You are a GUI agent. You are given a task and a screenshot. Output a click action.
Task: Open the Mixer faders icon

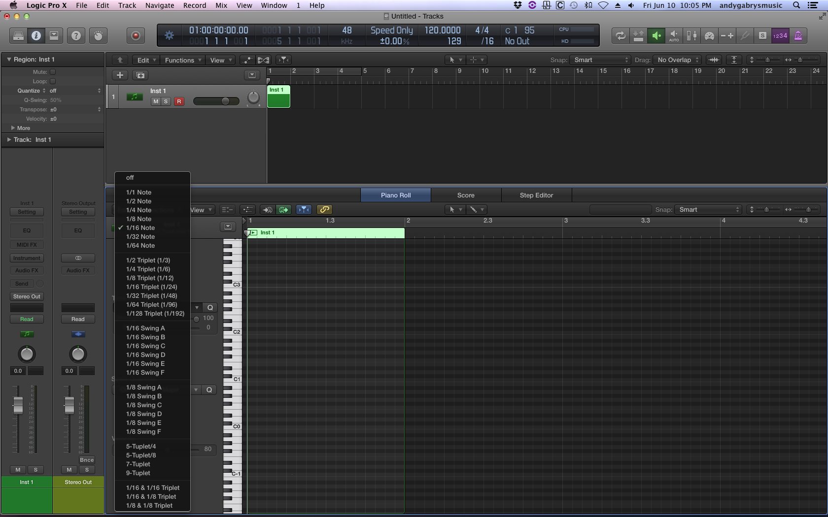coord(691,35)
